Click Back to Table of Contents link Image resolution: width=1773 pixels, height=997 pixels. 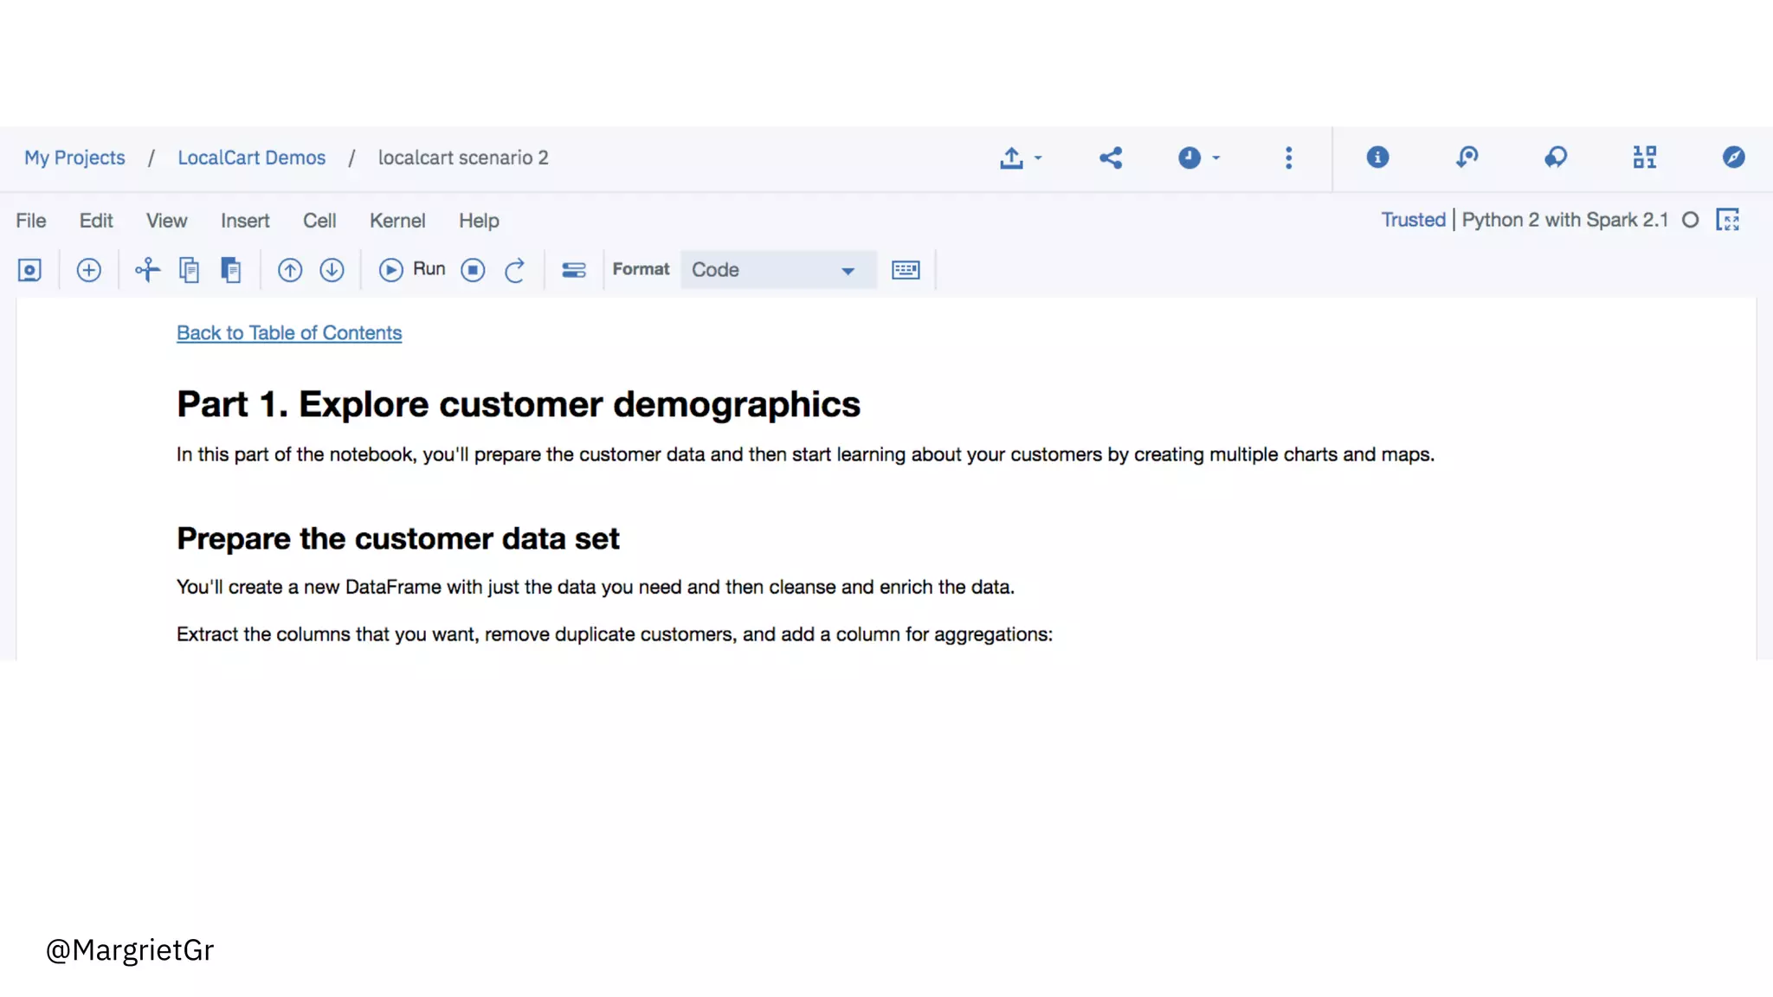tap(289, 333)
